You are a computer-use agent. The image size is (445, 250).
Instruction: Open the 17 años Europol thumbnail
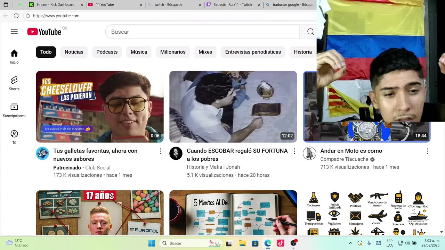100,213
